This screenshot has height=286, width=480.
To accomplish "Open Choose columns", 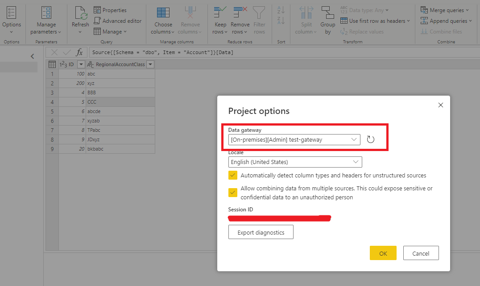I will click(x=162, y=20).
